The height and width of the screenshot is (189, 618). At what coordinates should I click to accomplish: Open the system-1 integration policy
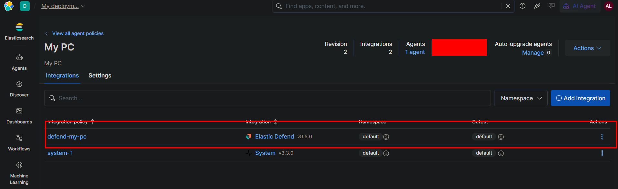pos(60,153)
